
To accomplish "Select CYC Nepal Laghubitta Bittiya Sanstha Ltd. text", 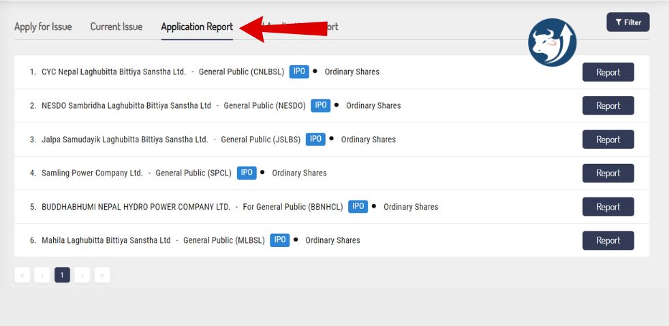I will coord(114,72).
